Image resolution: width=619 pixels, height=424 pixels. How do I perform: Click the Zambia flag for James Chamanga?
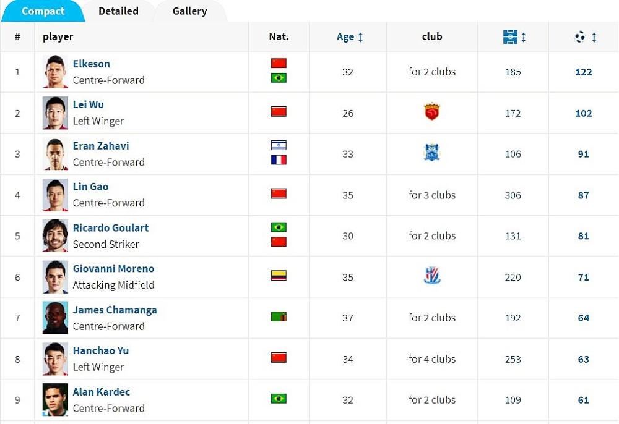[279, 316]
